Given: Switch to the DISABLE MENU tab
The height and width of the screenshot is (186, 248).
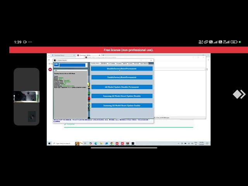Looking at the screenshot, I should (x=95, y=64).
